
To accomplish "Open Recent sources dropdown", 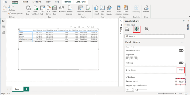I will click(70, 13).
